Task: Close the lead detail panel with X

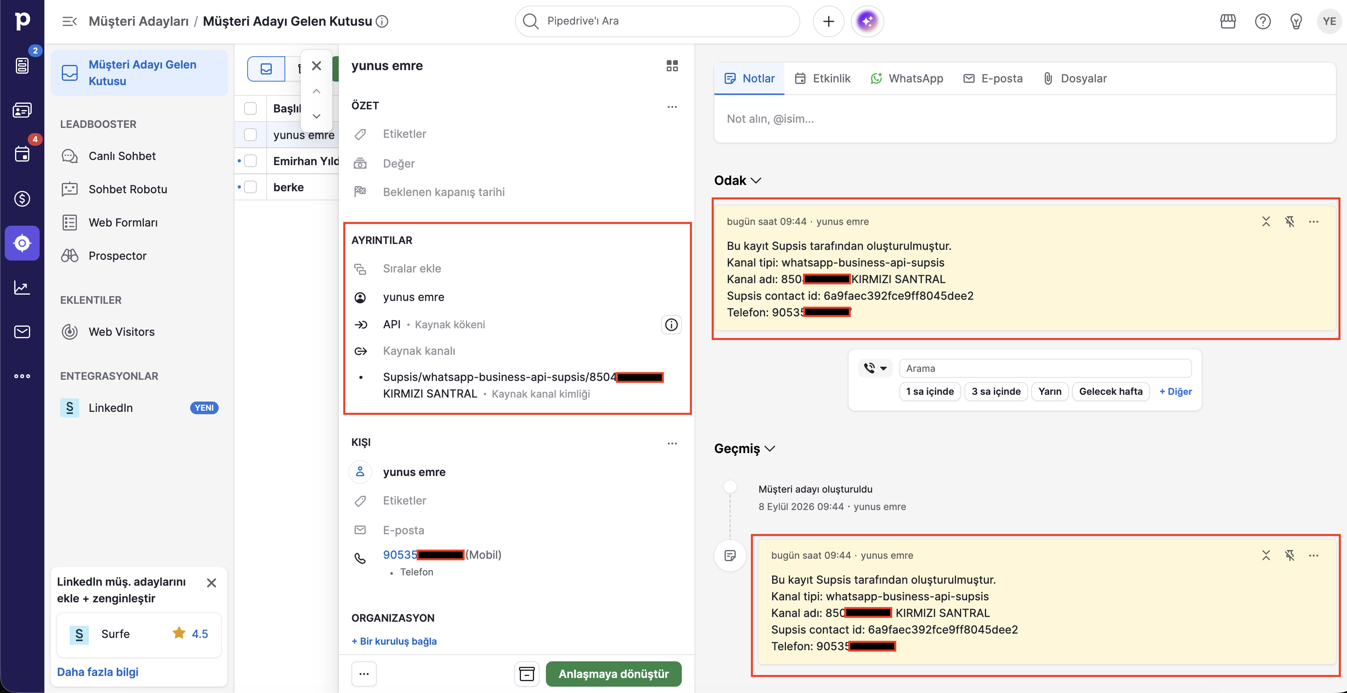Action: click(317, 66)
